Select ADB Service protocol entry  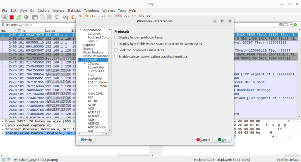96,127
